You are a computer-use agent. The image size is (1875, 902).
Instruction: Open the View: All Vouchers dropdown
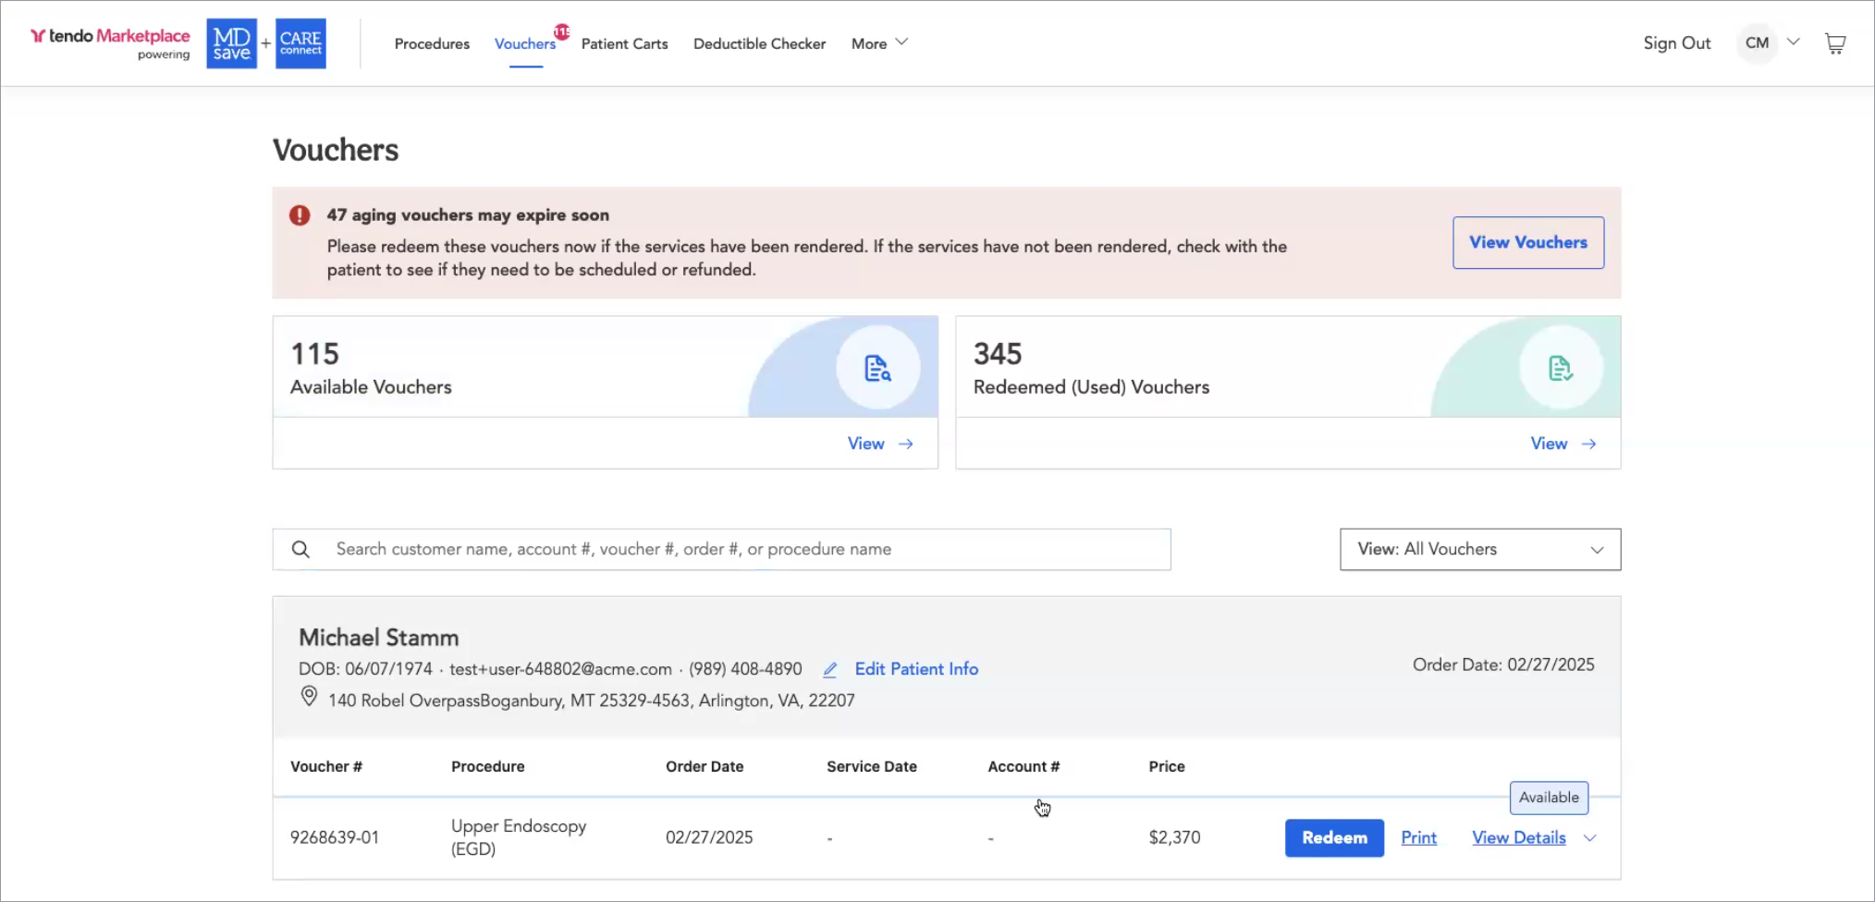point(1479,549)
